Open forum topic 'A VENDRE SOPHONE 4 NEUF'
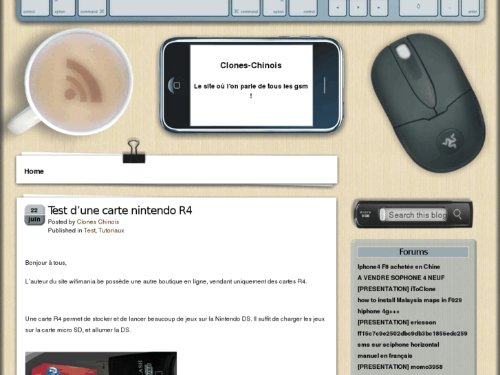Viewport: 500px width, 375px height. (x=401, y=278)
